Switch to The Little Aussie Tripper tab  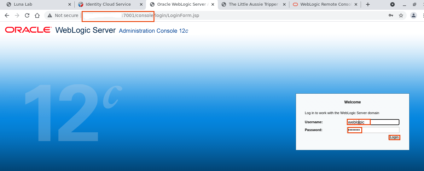point(253,4)
